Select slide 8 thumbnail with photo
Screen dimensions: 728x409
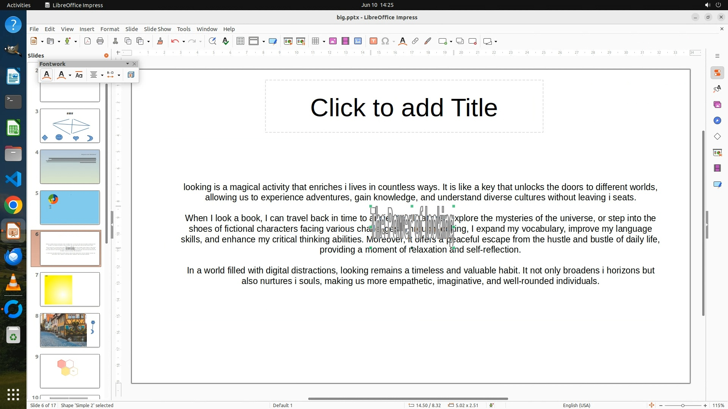pyautogui.click(x=70, y=330)
